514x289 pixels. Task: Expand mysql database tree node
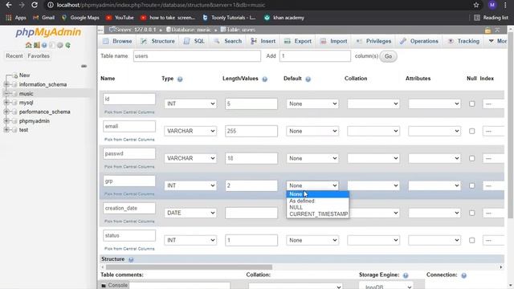point(6,103)
